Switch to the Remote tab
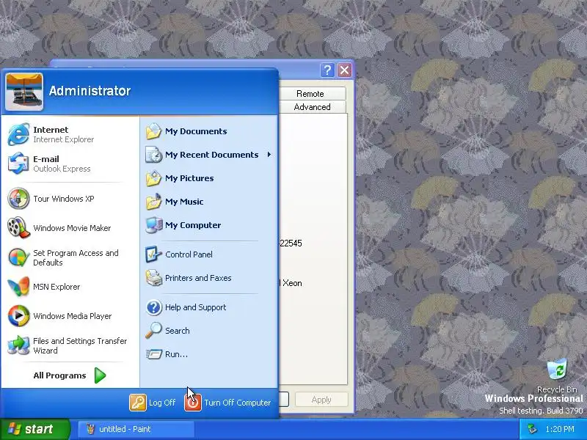587x440 pixels. (x=312, y=94)
